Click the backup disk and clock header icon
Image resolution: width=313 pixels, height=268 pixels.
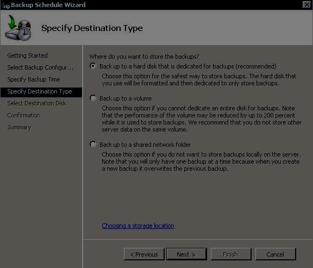tap(18, 28)
